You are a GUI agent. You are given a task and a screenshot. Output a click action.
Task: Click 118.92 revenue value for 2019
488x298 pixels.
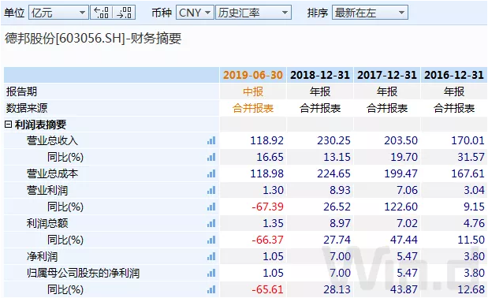(x=267, y=140)
